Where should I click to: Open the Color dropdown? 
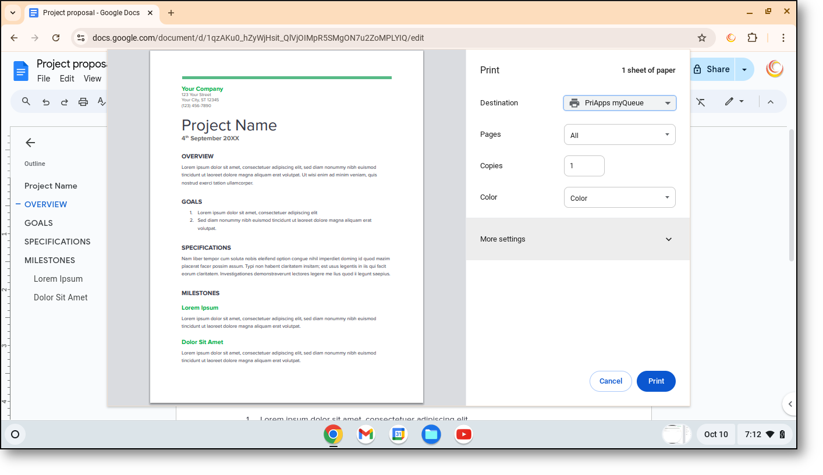[x=620, y=197]
